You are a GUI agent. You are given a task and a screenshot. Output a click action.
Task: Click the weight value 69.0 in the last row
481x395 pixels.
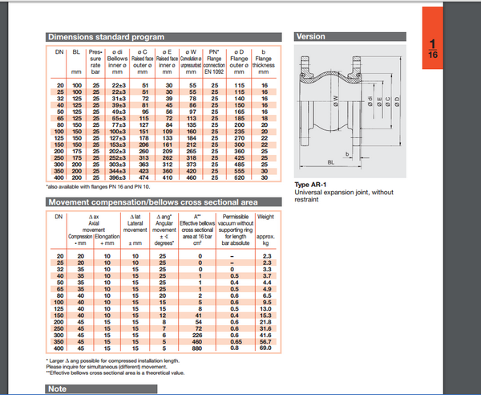coord(266,349)
